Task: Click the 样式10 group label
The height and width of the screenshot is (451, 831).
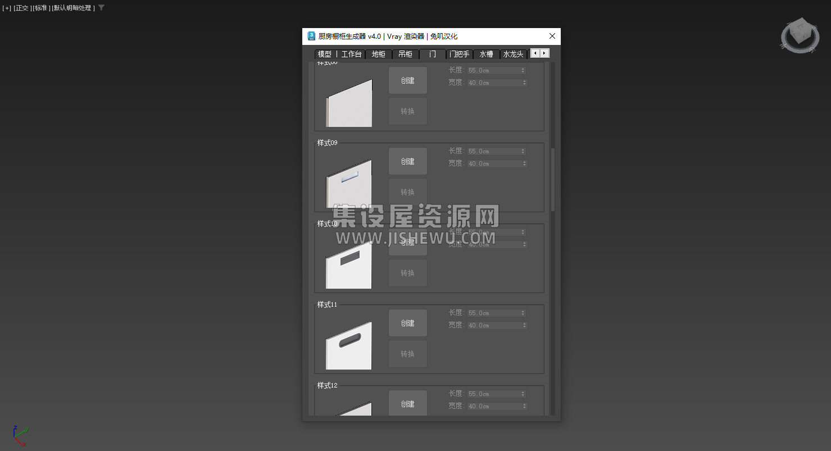Action: click(328, 224)
